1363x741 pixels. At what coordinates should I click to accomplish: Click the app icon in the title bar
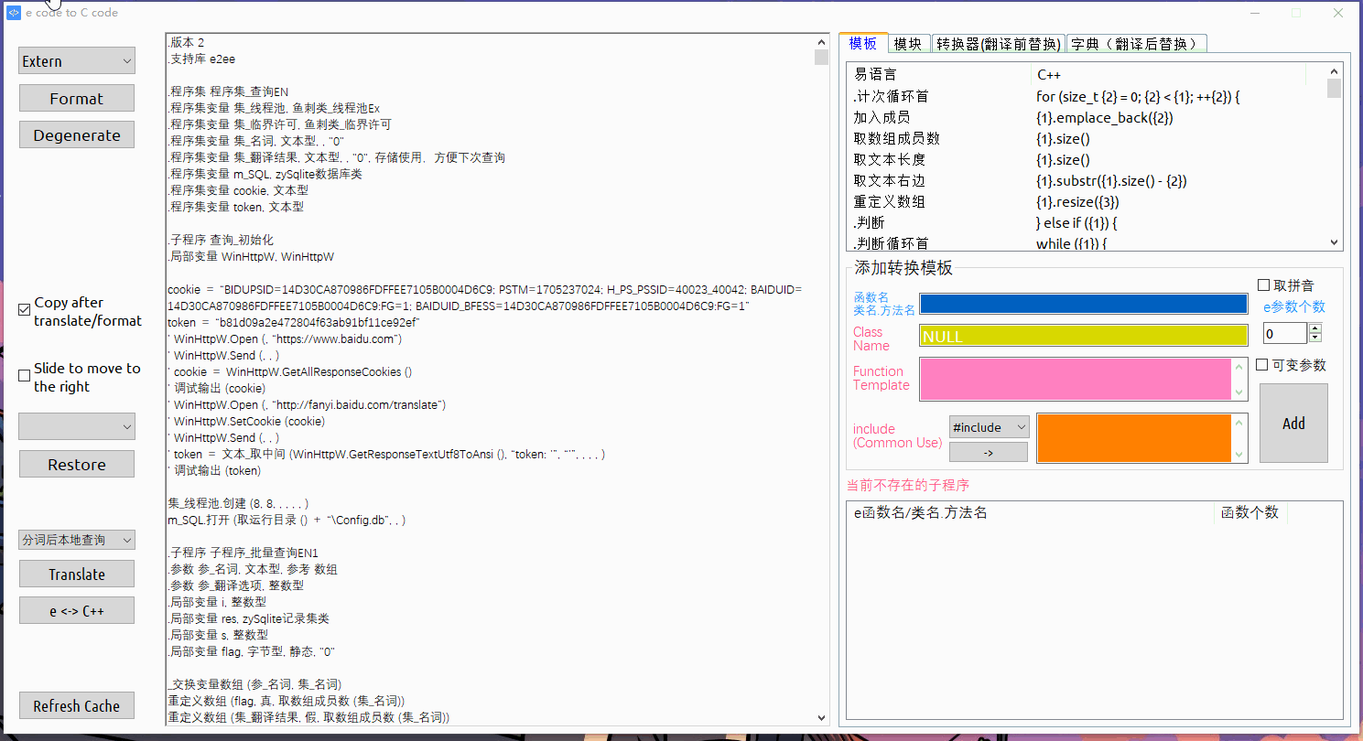(x=14, y=13)
